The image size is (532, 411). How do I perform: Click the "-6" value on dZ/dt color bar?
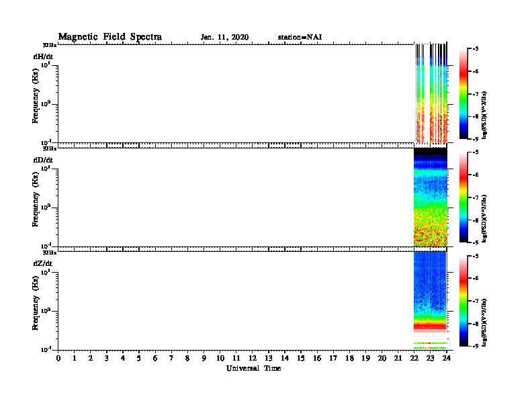pos(476,278)
